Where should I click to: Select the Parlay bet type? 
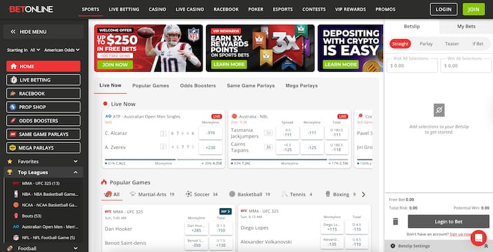pos(426,44)
